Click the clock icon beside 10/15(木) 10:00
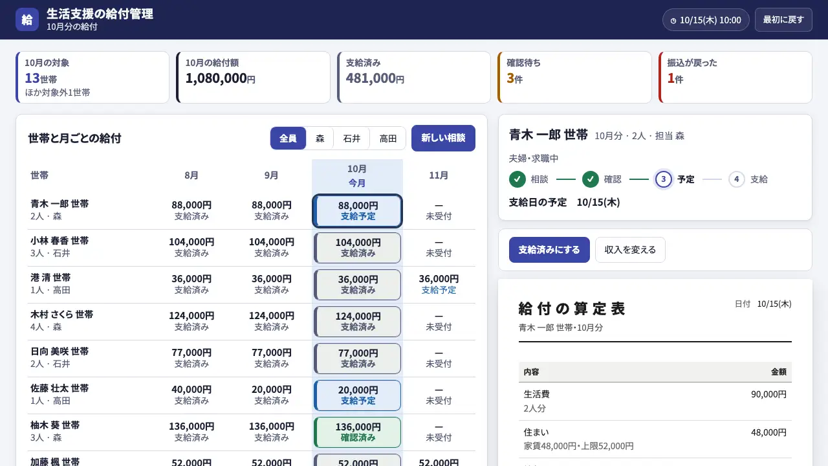 [x=673, y=21]
